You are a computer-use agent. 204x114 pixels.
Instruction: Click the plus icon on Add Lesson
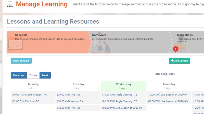[172, 61]
